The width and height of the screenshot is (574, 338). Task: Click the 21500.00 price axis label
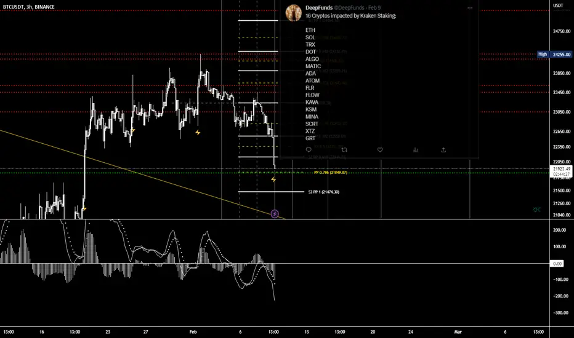click(x=562, y=191)
